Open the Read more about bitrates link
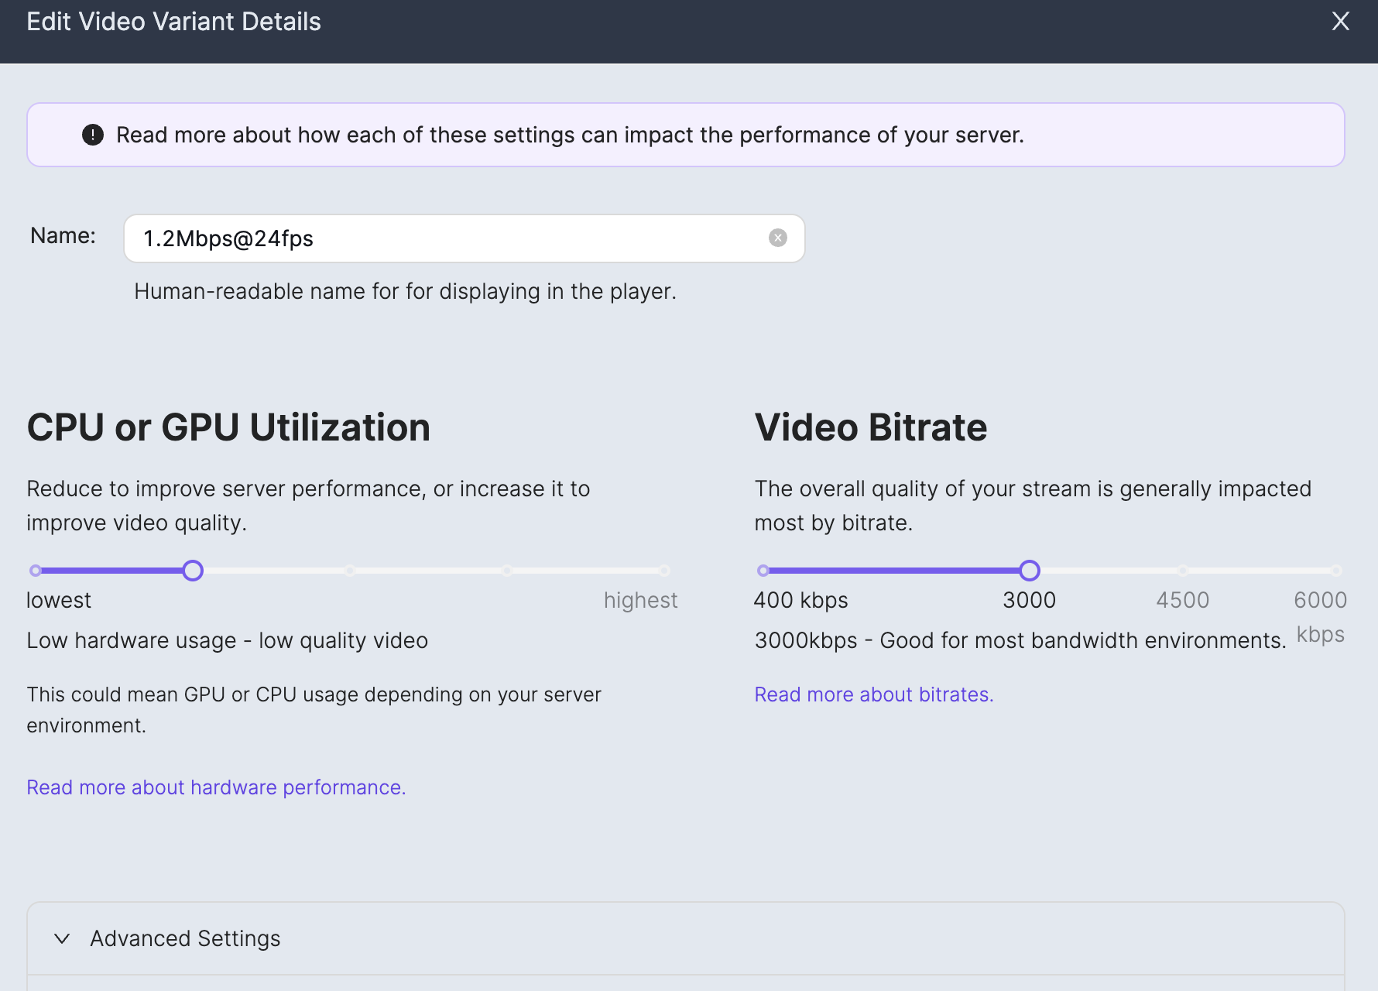The width and height of the screenshot is (1378, 991). point(873,694)
